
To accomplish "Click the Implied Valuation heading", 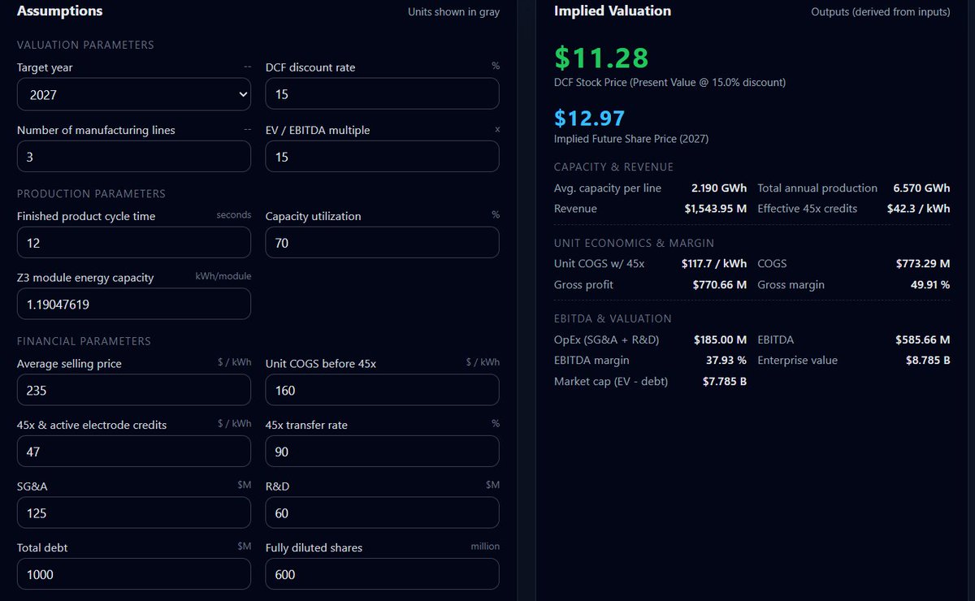I will 613,11.
